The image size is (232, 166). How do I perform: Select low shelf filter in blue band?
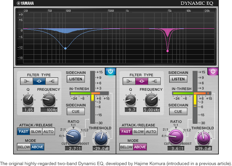tap(27, 81)
